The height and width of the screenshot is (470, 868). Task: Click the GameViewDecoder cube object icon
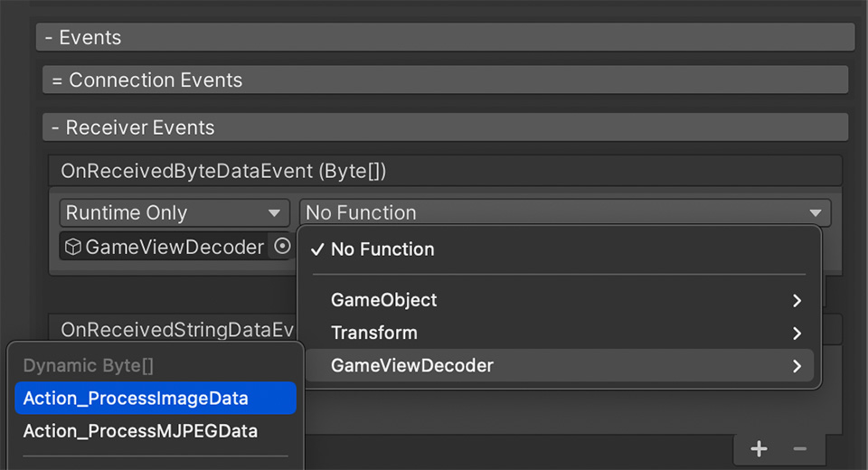(x=73, y=247)
